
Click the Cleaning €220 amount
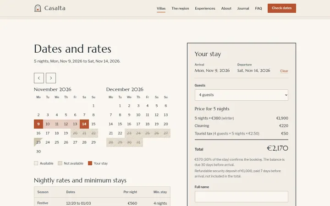[284, 126]
